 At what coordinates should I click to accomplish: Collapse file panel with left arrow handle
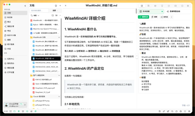coord(63,56)
